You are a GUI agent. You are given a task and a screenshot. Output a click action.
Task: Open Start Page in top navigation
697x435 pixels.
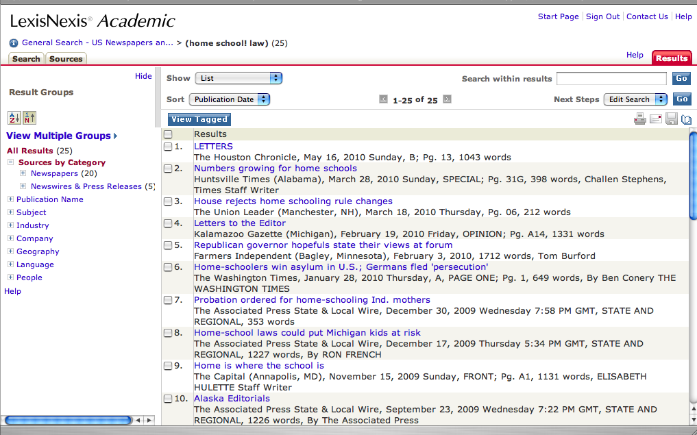pyautogui.click(x=559, y=16)
